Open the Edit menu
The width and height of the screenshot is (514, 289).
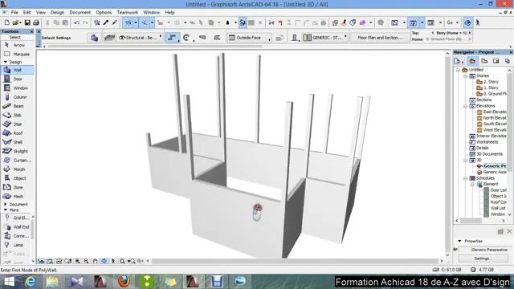point(27,13)
